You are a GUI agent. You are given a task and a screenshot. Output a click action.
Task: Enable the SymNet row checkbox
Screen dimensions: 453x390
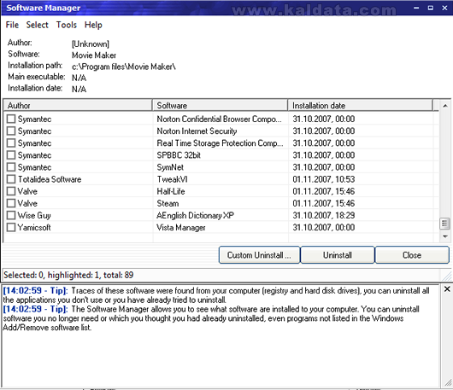(x=11, y=167)
